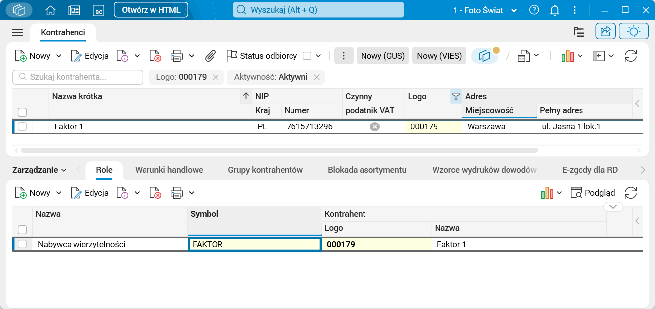The height and width of the screenshot is (309, 655).
Task: Click the paperclip attachments icon
Action: tap(210, 56)
